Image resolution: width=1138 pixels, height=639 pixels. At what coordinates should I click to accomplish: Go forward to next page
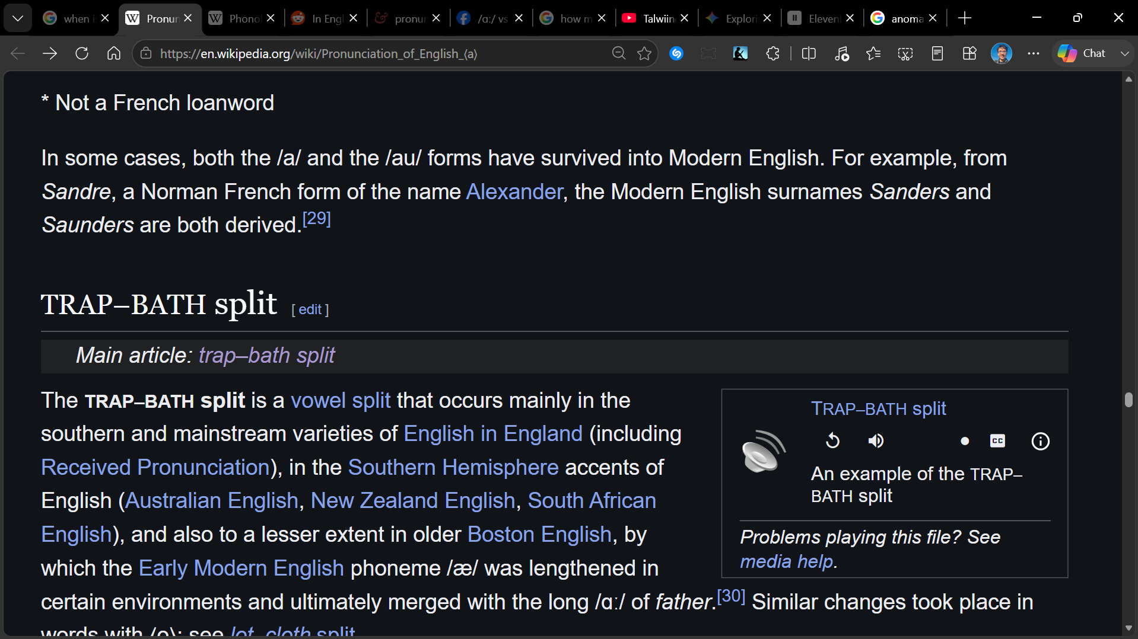(50, 54)
